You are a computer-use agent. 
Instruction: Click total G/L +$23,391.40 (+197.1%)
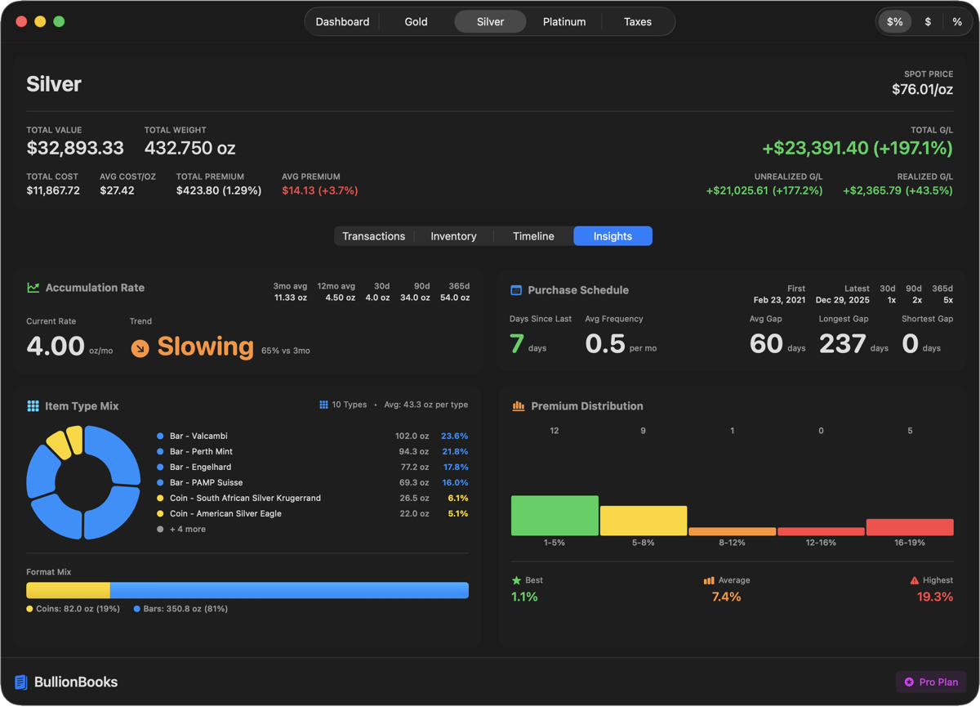857,148
